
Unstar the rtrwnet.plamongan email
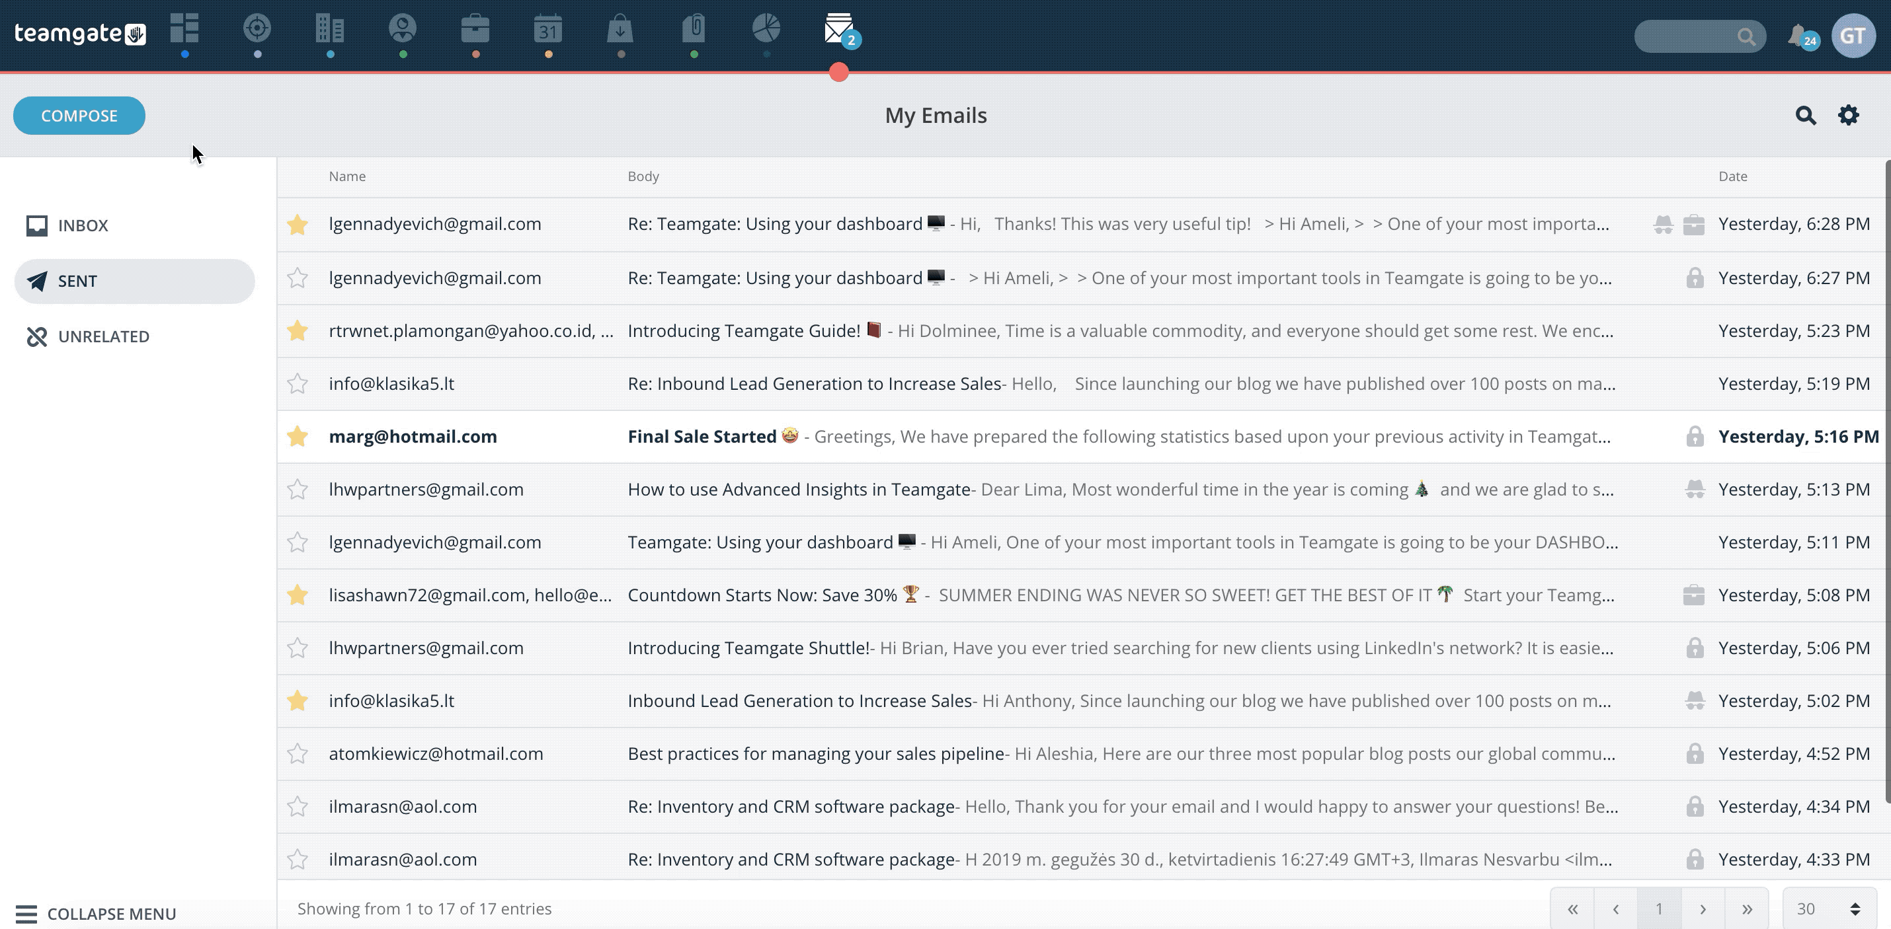[x=298, y=331]
